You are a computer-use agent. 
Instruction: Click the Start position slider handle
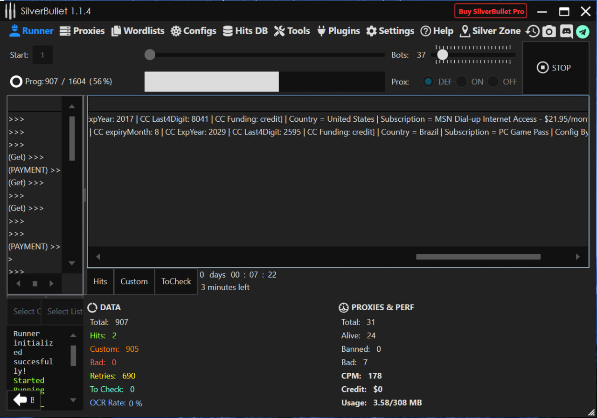click(x=150, y=55)
